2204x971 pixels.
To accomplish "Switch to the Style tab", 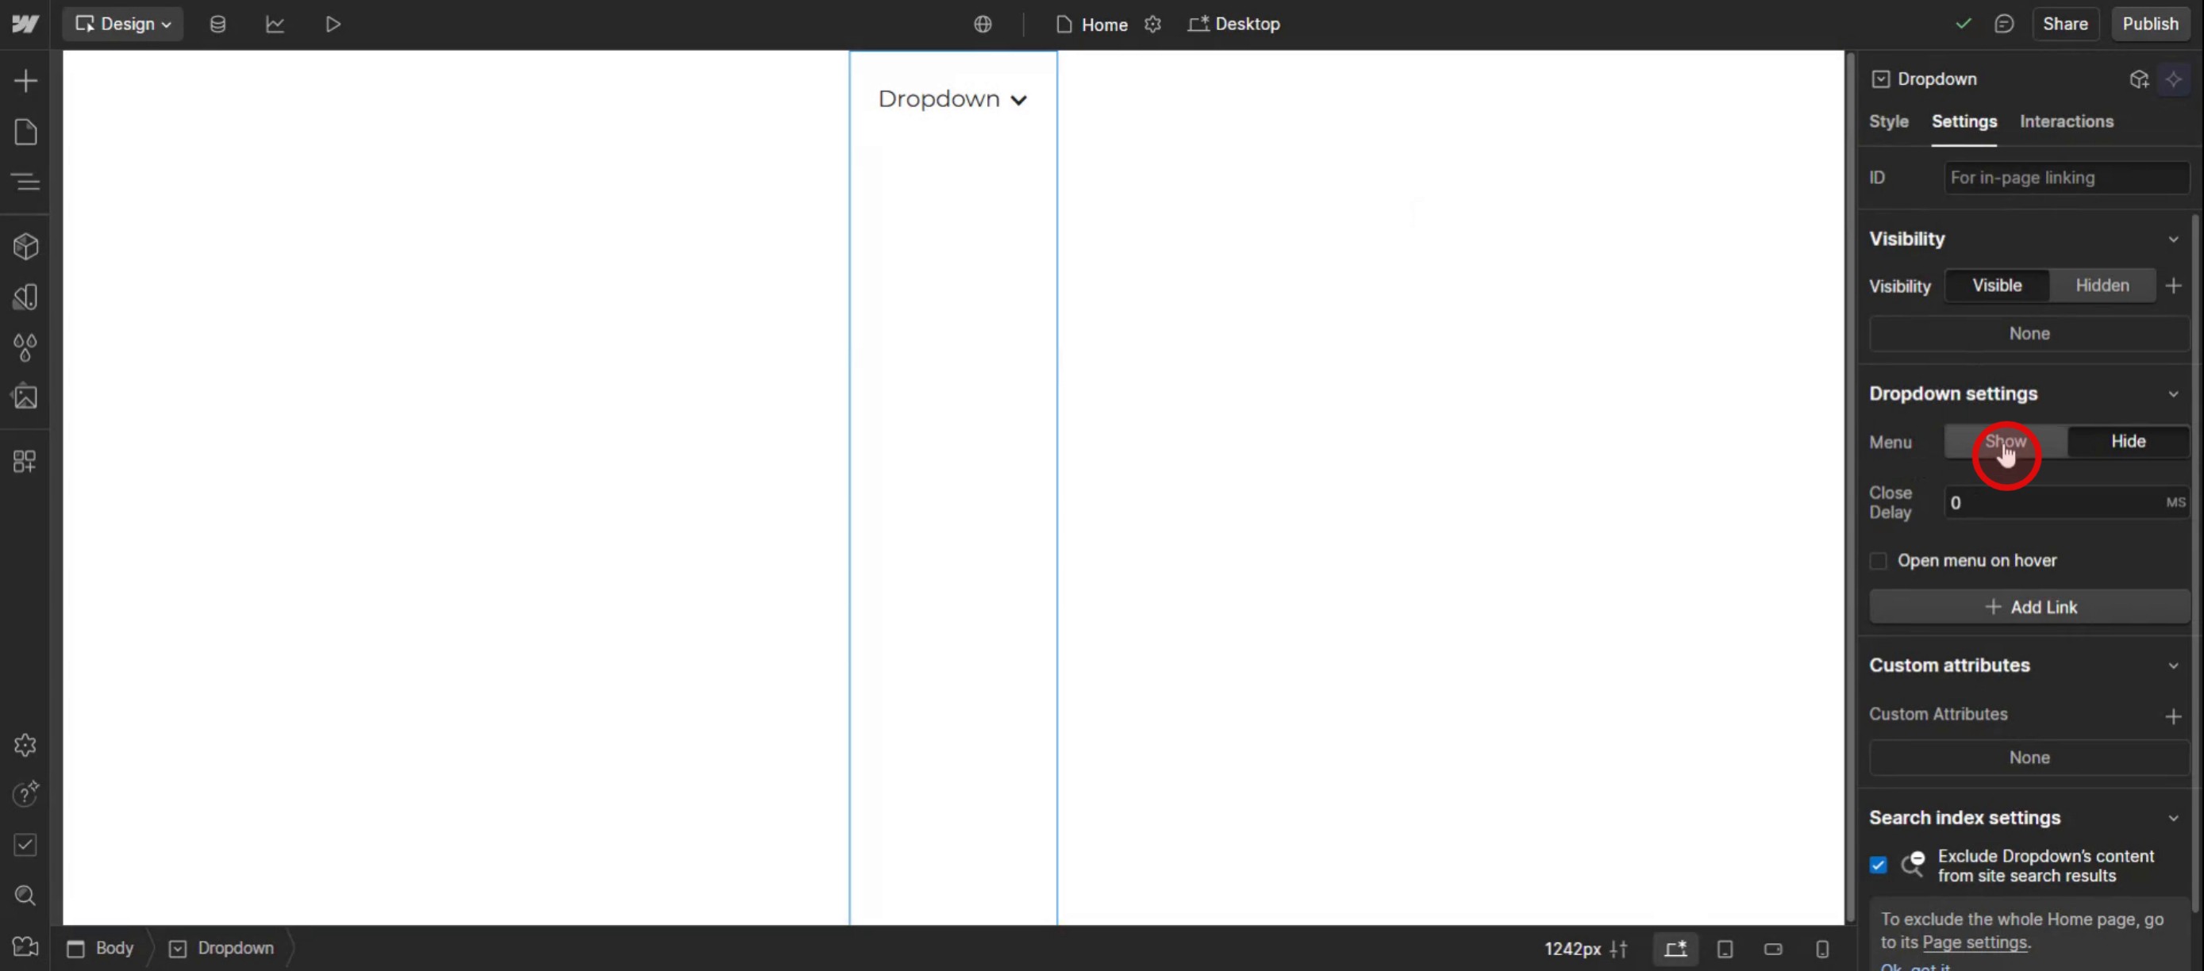I will (1888, 121).
